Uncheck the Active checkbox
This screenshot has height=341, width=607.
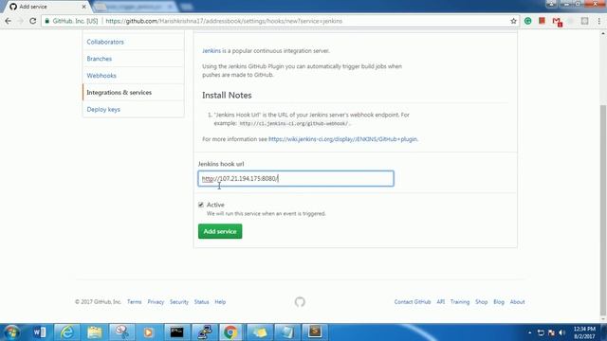tap(201, 205)
